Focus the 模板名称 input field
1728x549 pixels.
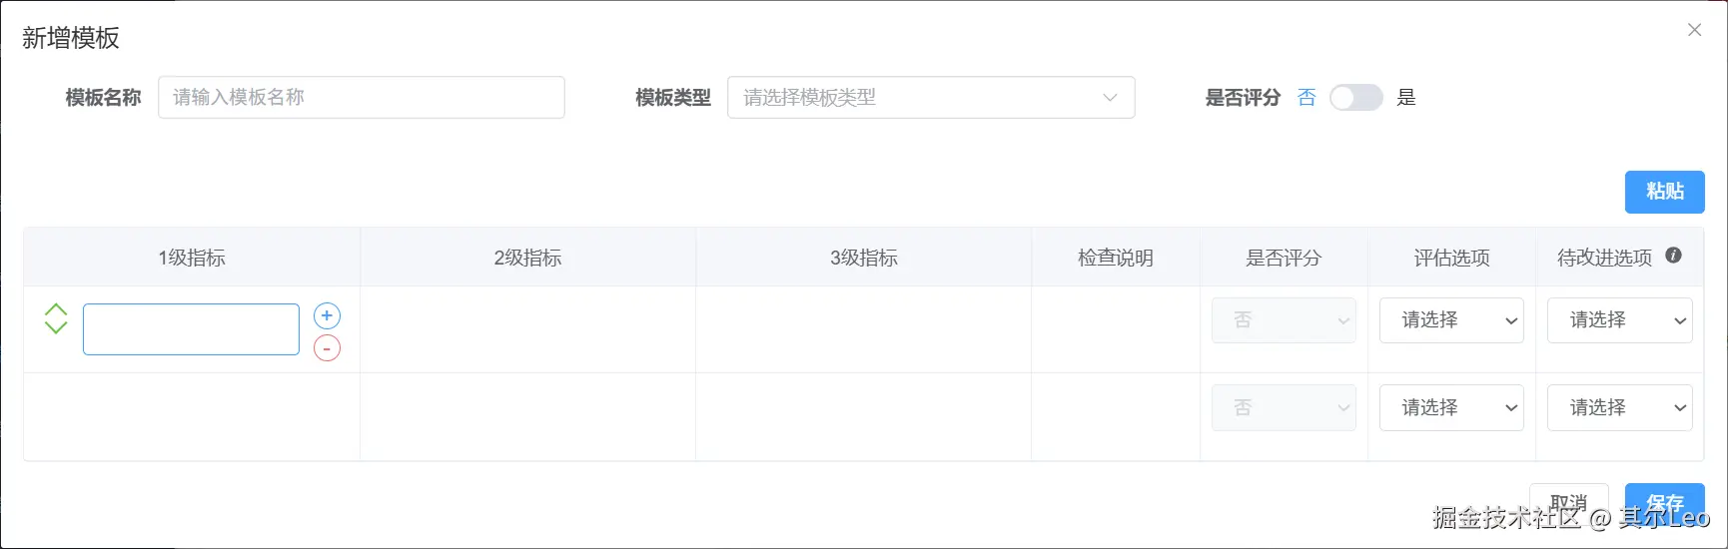click(x=361, y=98)
